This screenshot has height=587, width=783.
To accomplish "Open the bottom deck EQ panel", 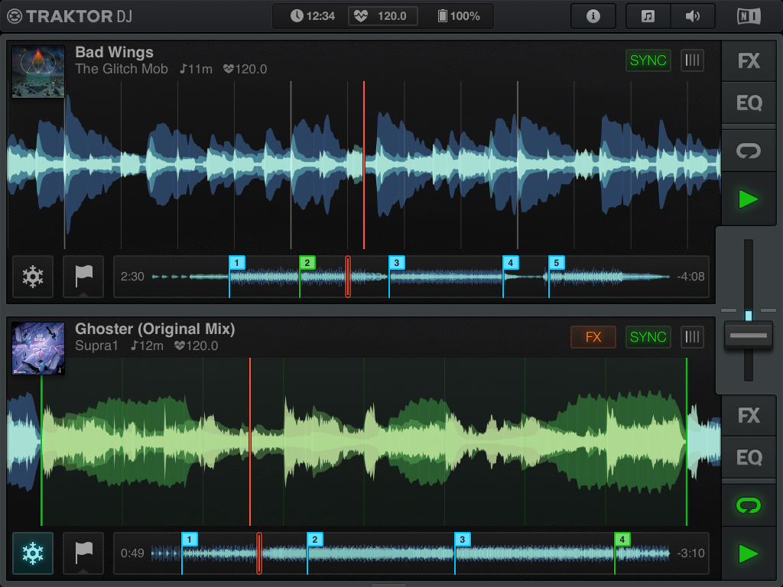I will [x=749, y=458].
